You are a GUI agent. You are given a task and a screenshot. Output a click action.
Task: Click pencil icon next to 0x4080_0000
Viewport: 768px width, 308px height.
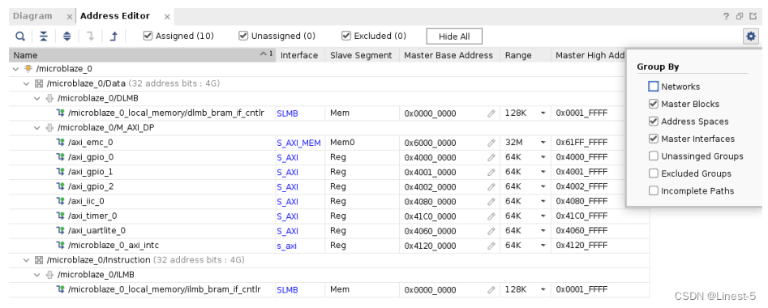[x=491, y=202]
